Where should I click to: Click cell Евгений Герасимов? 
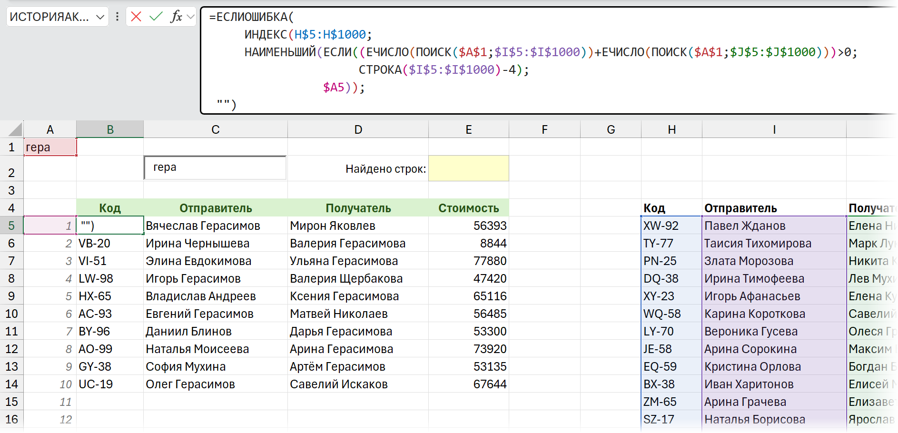tap(216, 314)
